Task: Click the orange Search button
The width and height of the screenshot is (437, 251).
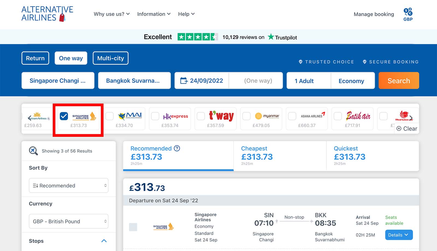Action: pyautogui.click(x=399, y=80)
